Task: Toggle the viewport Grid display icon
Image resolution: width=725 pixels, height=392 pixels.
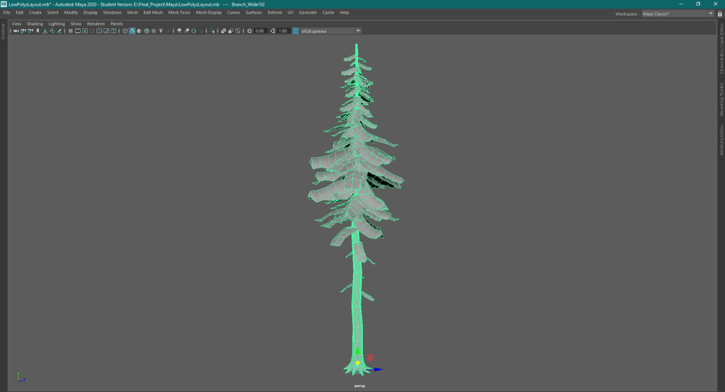Action: point(70,31)
